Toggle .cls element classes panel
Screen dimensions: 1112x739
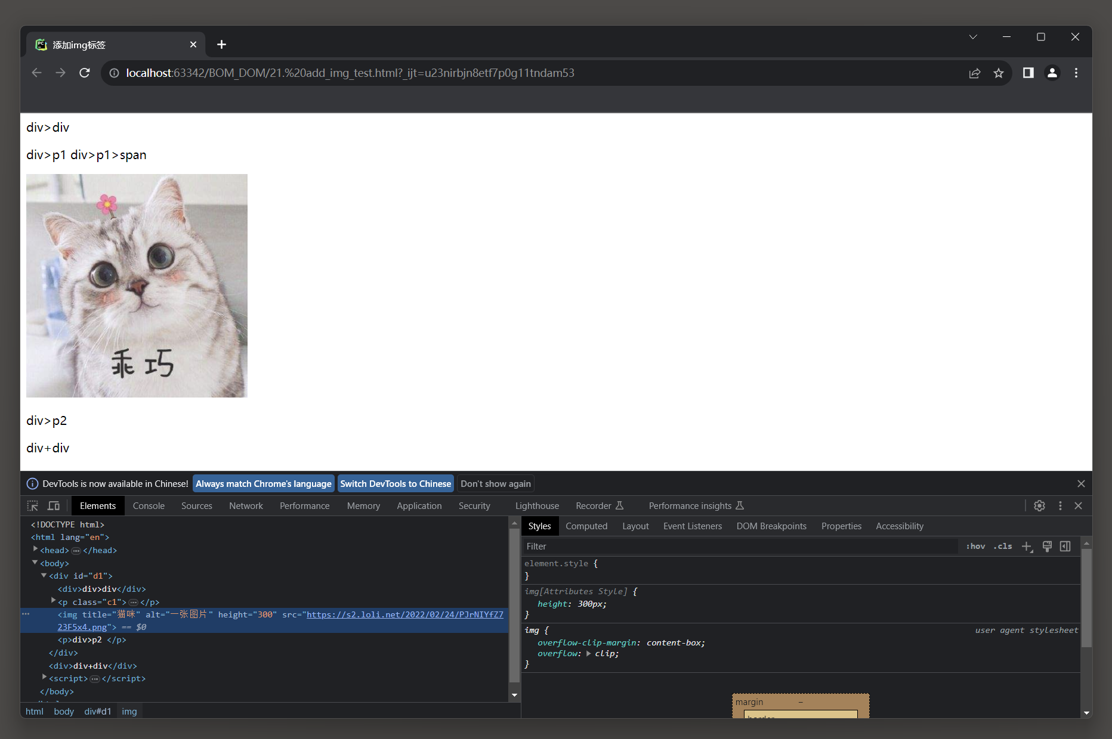1003,547
